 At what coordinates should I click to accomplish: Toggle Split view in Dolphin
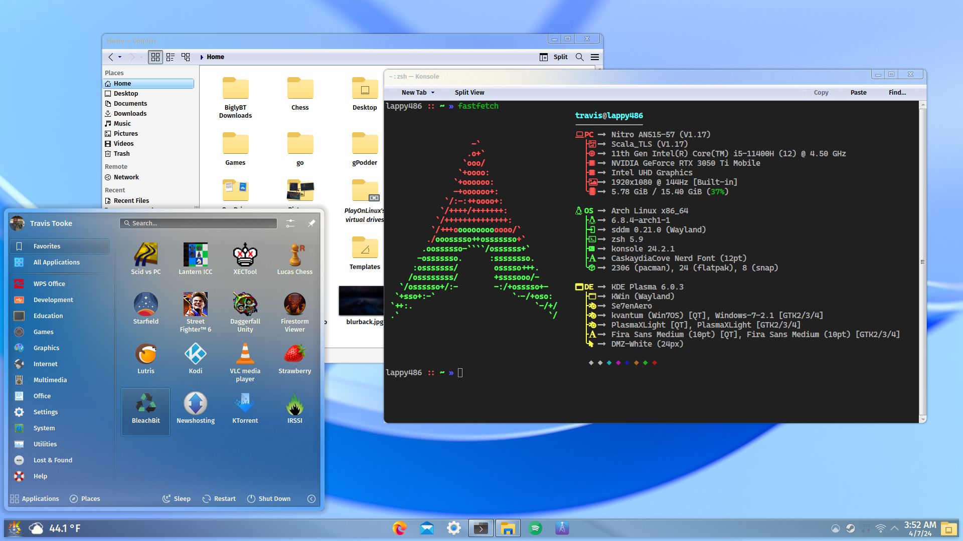click(x=554, y=57)
